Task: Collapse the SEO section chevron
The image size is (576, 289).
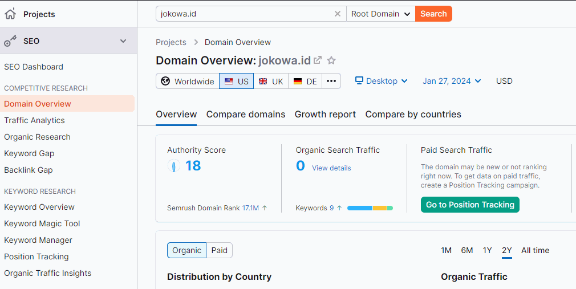Action: coord(123,41)
